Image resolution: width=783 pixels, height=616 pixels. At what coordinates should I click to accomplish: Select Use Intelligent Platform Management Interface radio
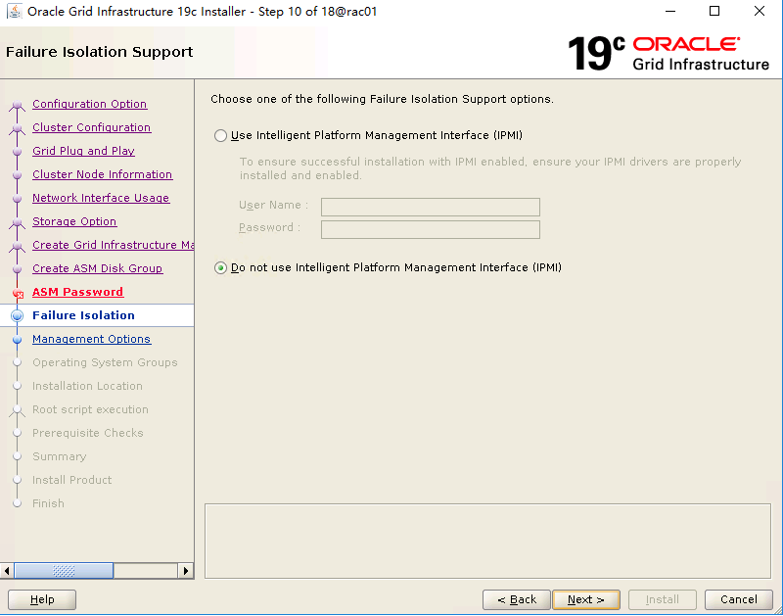220,135
